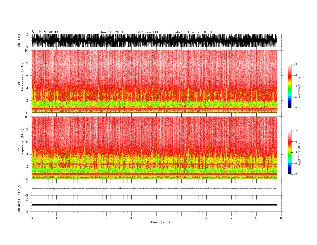Click the ch.3 waveform trace
This screenshot has height=245, width=317.
(154, 189)
